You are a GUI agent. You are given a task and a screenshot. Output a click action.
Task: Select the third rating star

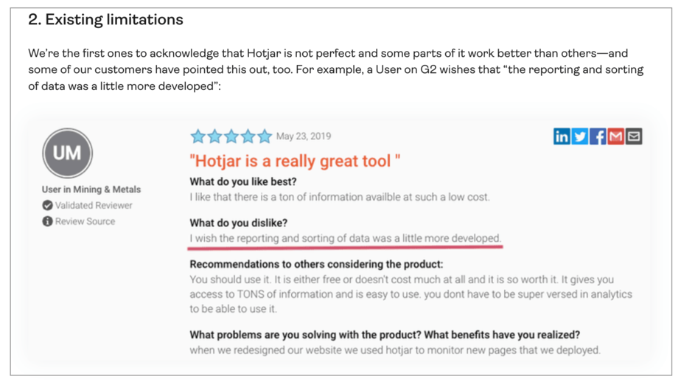coord(231,136)
